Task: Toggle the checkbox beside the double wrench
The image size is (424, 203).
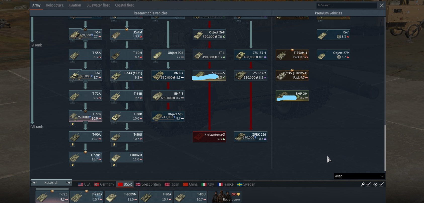Action: pos(382,184)
